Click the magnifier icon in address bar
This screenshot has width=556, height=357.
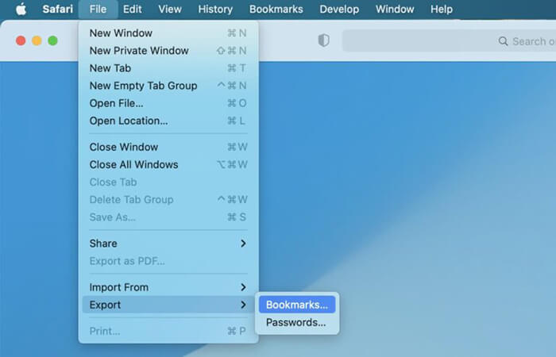[x=503, y=41]
